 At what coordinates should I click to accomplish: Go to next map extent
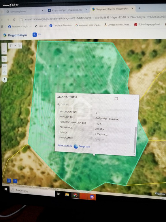tap(4, 72)
